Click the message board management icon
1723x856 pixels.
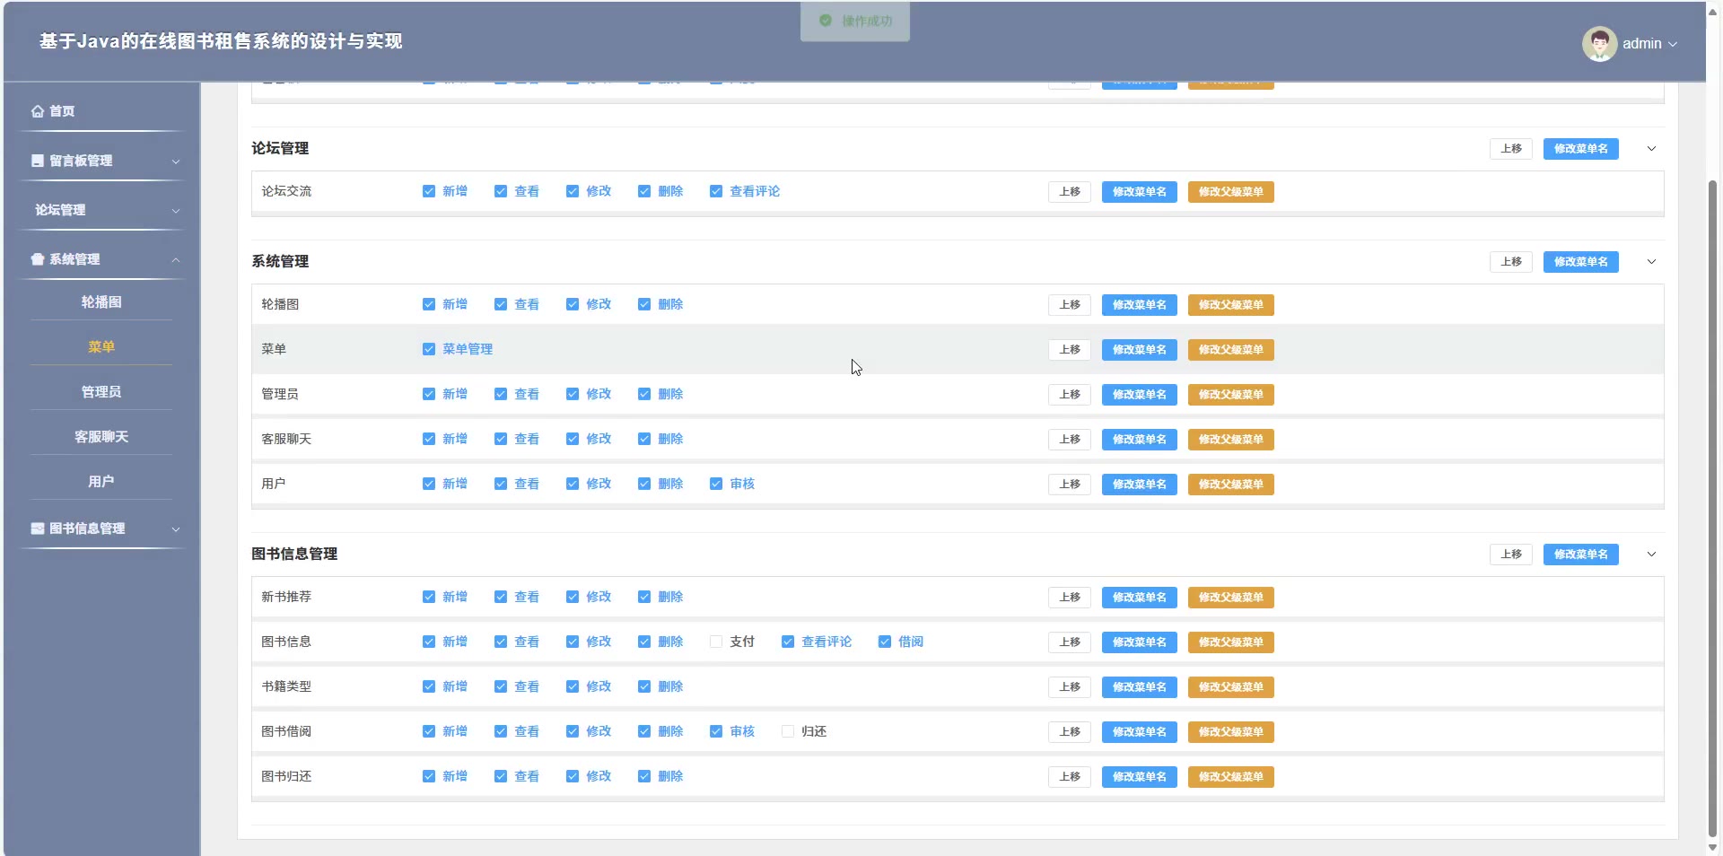pos(38,161)
